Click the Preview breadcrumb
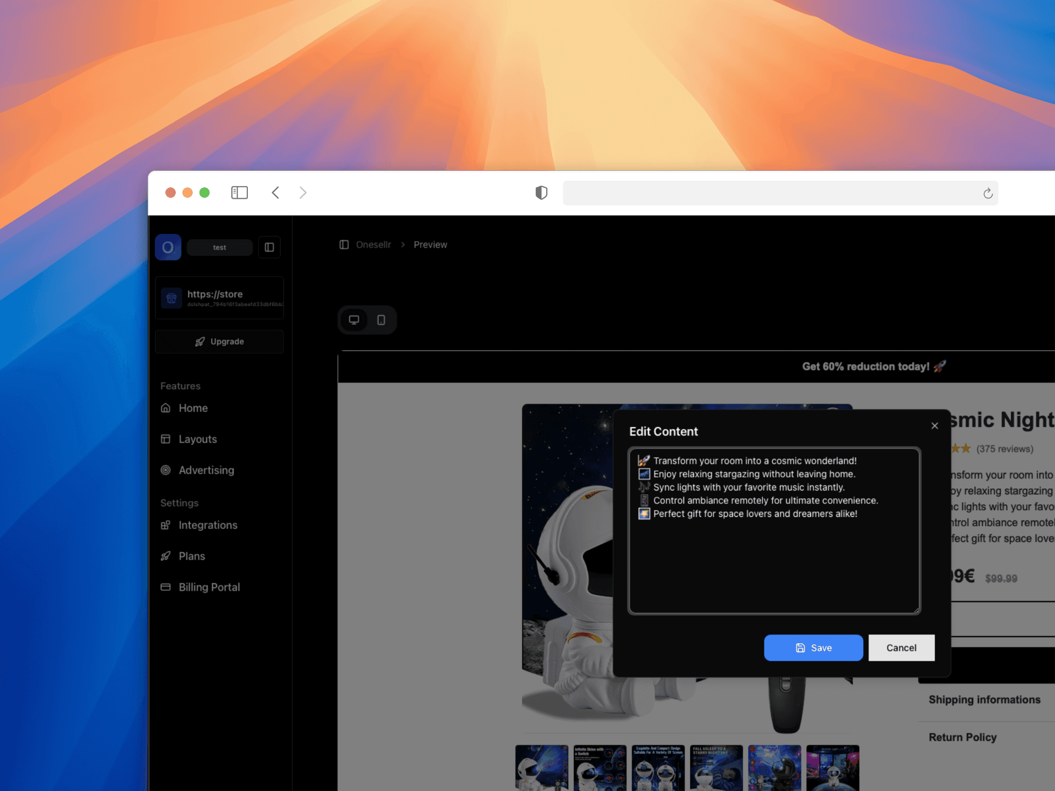Screen dimensions: 1055x791 pos(430,244)
